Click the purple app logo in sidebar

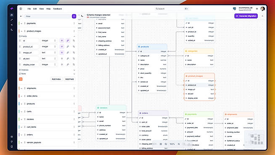[12, 8]
